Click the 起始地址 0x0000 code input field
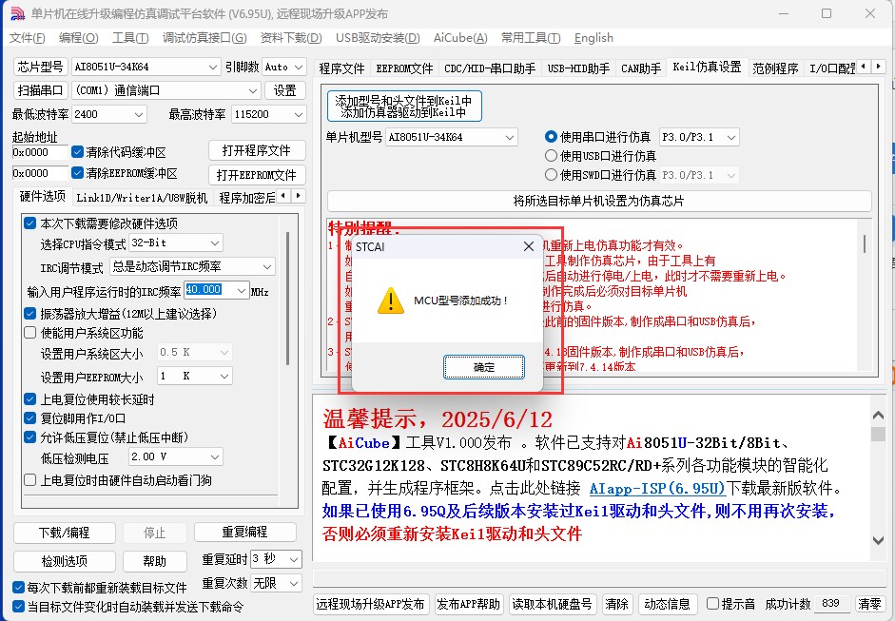This screenshot has height=621, width=895. [x=40, y=152]
